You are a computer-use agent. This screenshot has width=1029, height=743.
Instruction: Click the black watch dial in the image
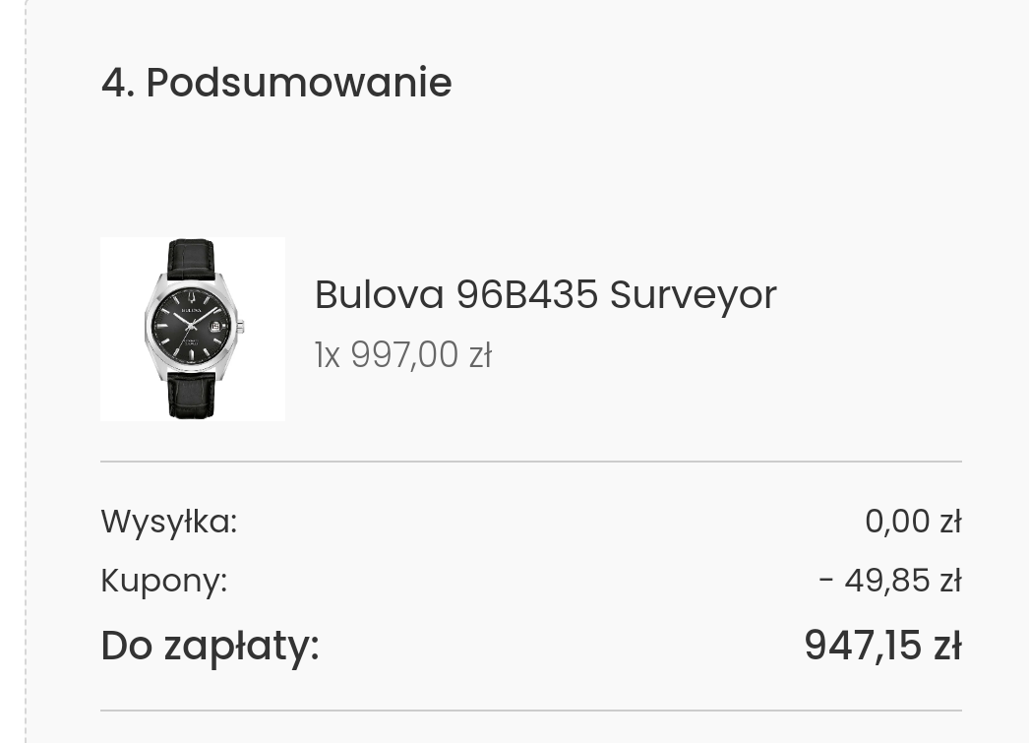tap(194, 325)
